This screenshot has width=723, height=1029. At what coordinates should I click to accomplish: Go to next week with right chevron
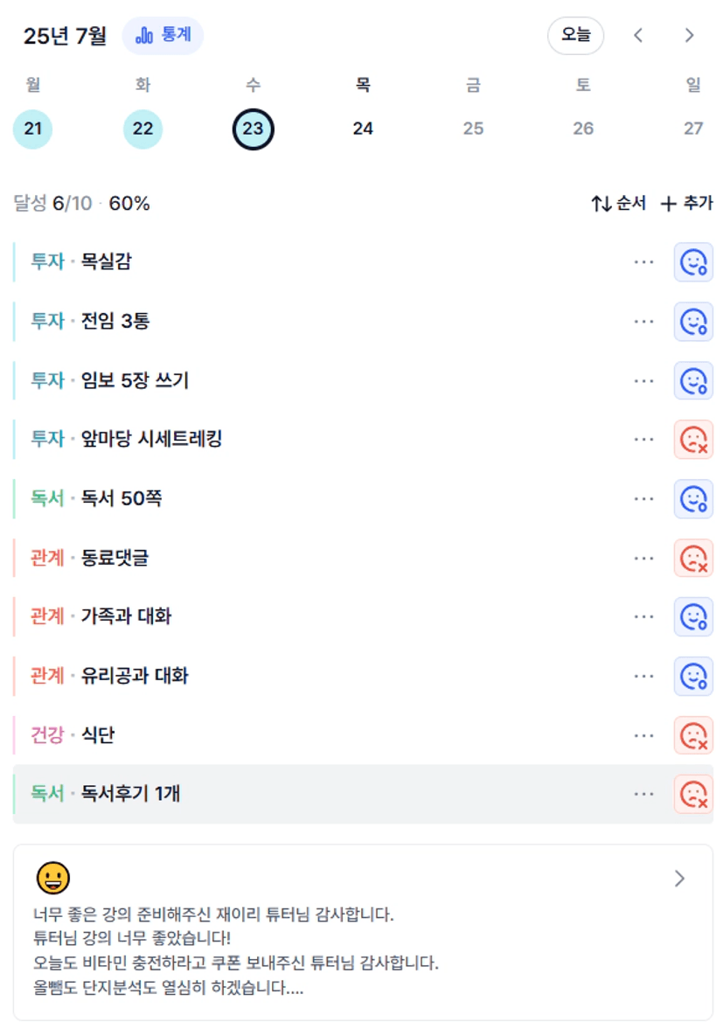point(689,36)
